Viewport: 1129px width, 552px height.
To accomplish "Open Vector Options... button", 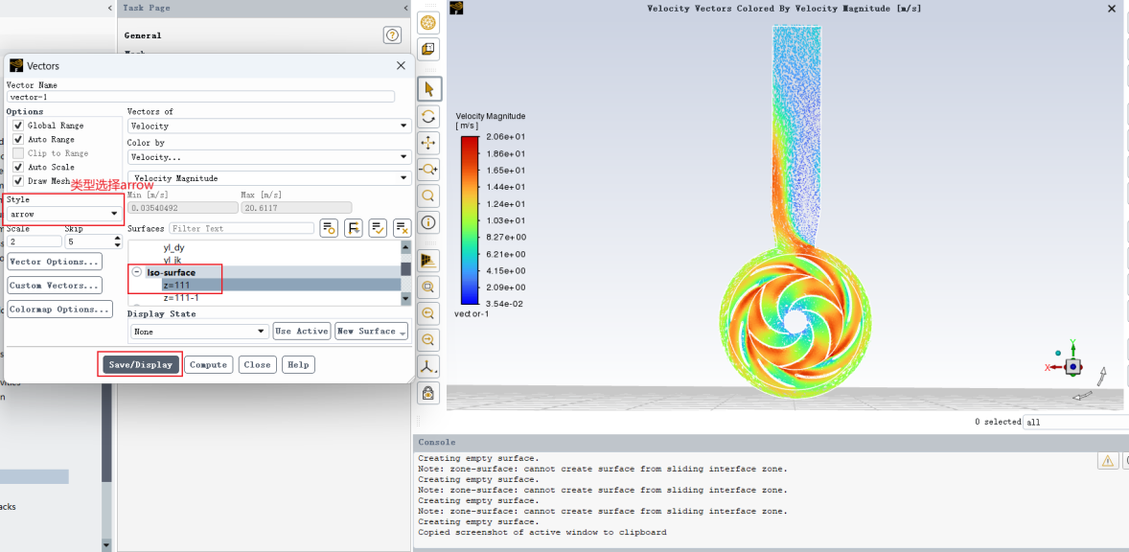I will click(55, 262).
